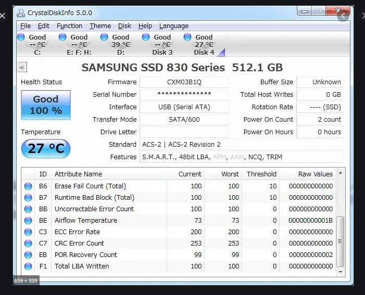Select the Total LBA Written attribute
This screenshot has height=295, width=365.
82,266
